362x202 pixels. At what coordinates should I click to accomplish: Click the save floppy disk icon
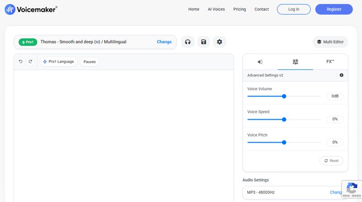click(x=204, y=42)
